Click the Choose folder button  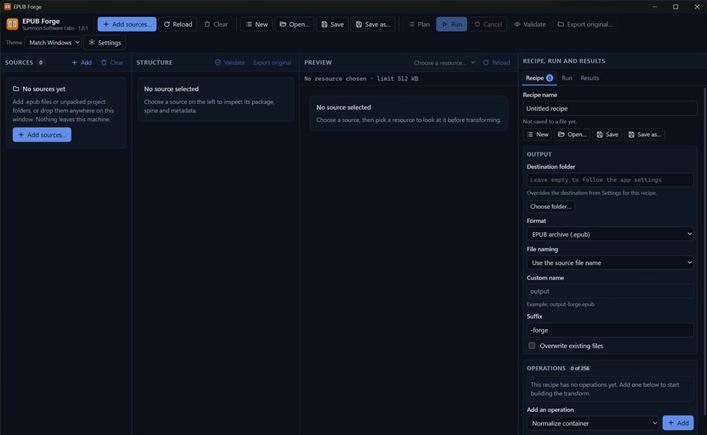[551, 207]
